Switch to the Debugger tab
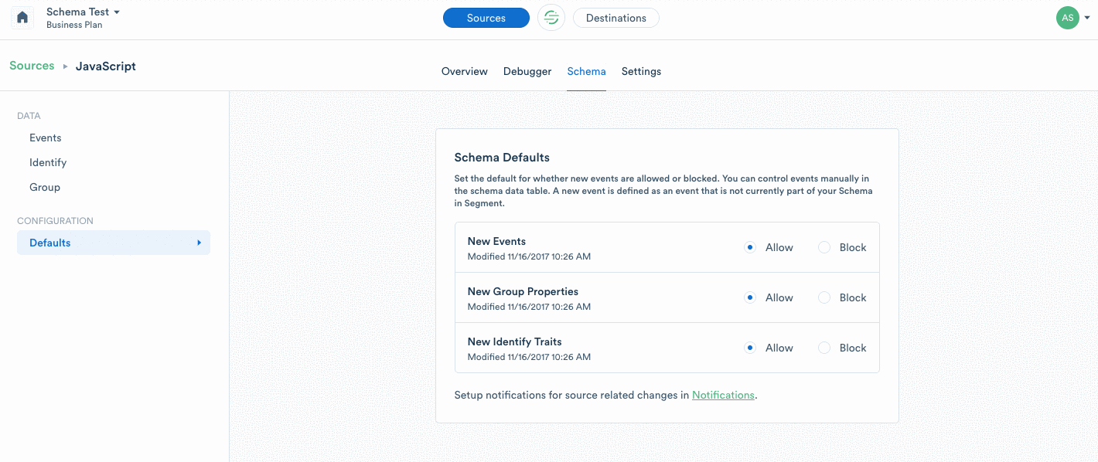The height and width of the screenshot is (462, 1098). click(x=527, y=71)
